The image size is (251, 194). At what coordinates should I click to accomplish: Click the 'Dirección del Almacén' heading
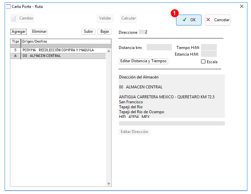click(139, 77)
